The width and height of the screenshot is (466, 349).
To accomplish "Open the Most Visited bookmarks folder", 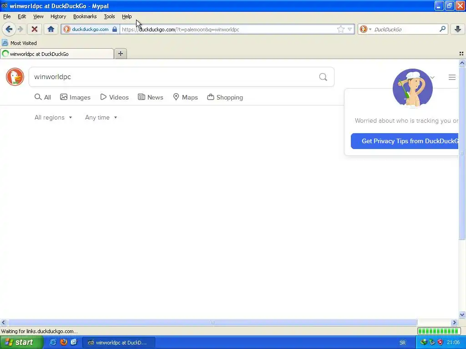I will coord(19,43).
